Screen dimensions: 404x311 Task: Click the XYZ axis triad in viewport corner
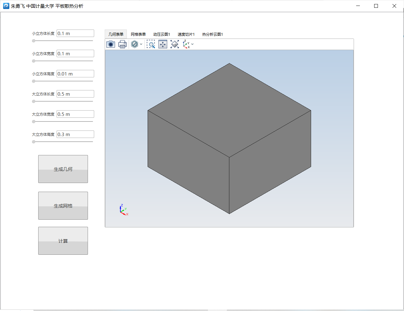pos(124,210)
